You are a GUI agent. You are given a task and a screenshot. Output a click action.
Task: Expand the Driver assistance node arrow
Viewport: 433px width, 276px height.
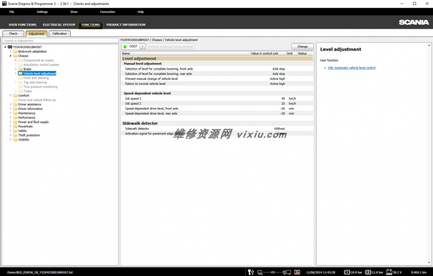click(10, 104)
